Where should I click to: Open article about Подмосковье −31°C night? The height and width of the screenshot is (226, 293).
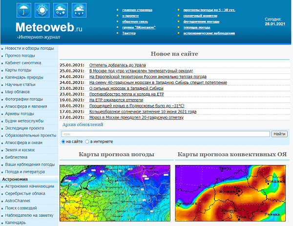tap(137, 106)
